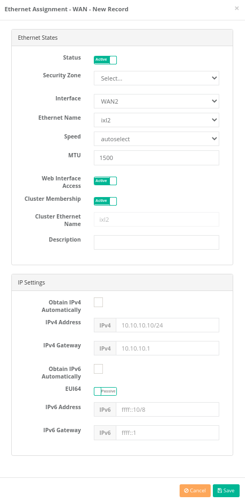245x502 pixels.
Task: Click the IPv6 Gateway input field
Action: tap(168, 433)
